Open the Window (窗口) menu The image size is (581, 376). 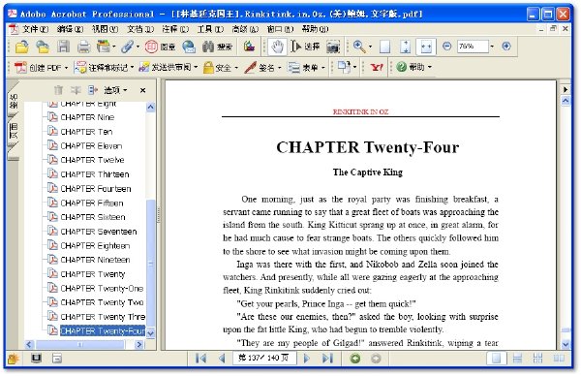click(x=280, y=29)
